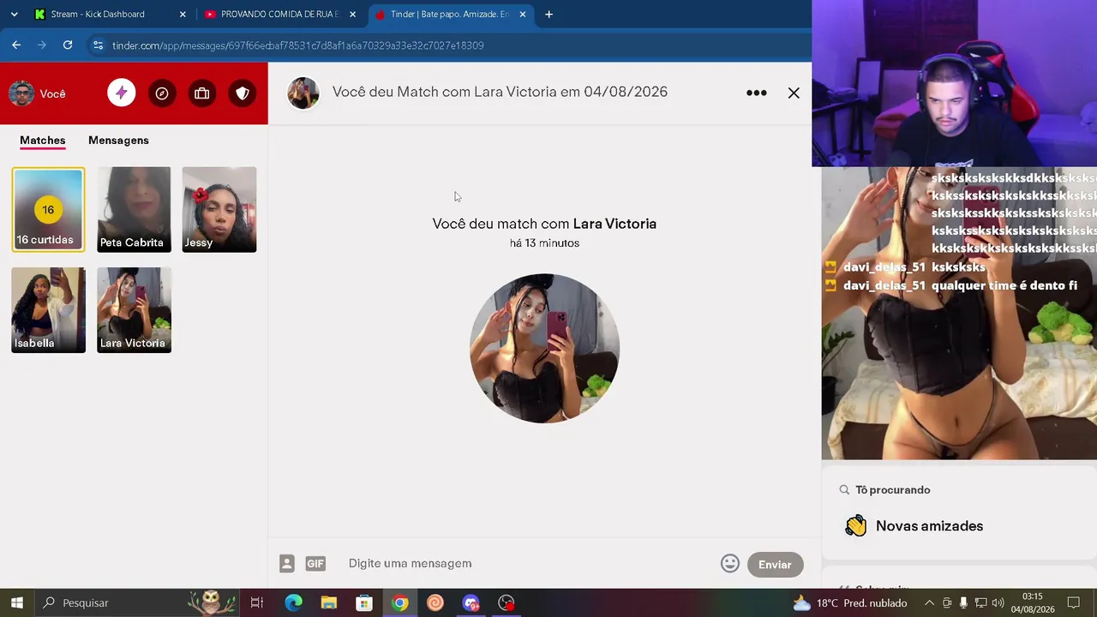Switch to Google Chrome on the taskbar
Image resolution: width=1097 pixels, height=617 pixels.
click(x=399, y=602)
